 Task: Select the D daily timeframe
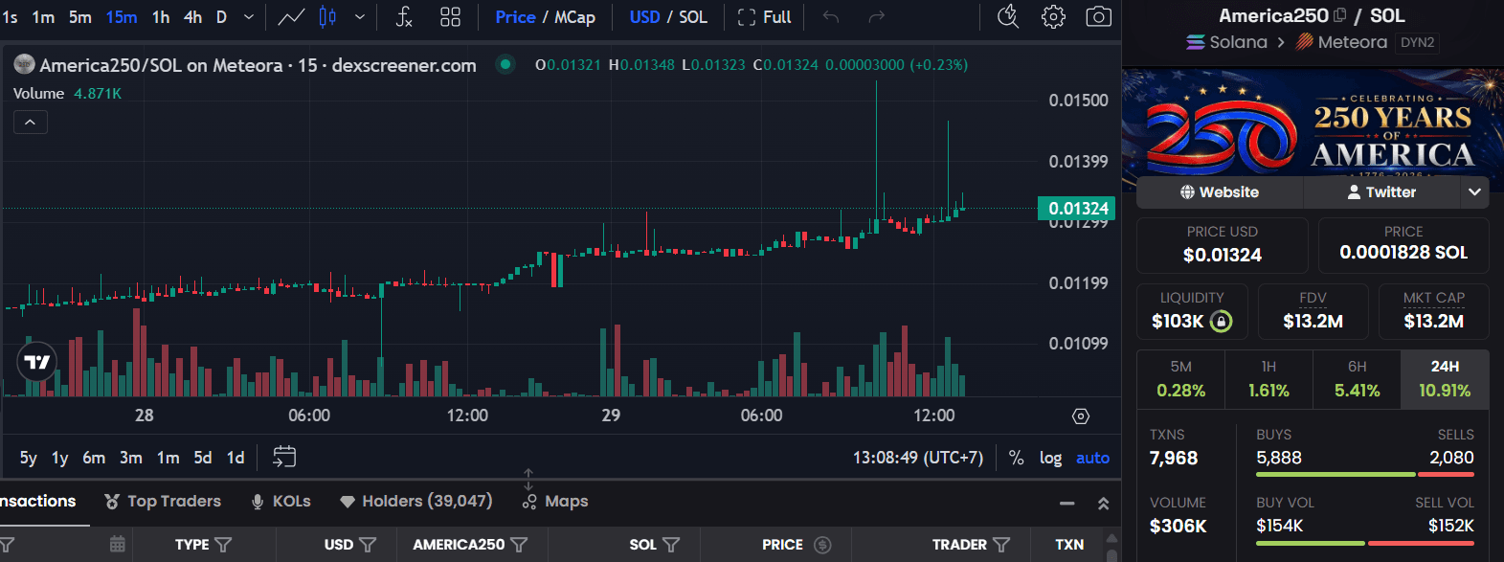click(221, 17)
